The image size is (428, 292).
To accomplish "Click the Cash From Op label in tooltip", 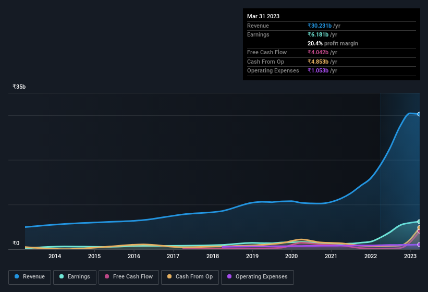I will (x=265, y=62).
